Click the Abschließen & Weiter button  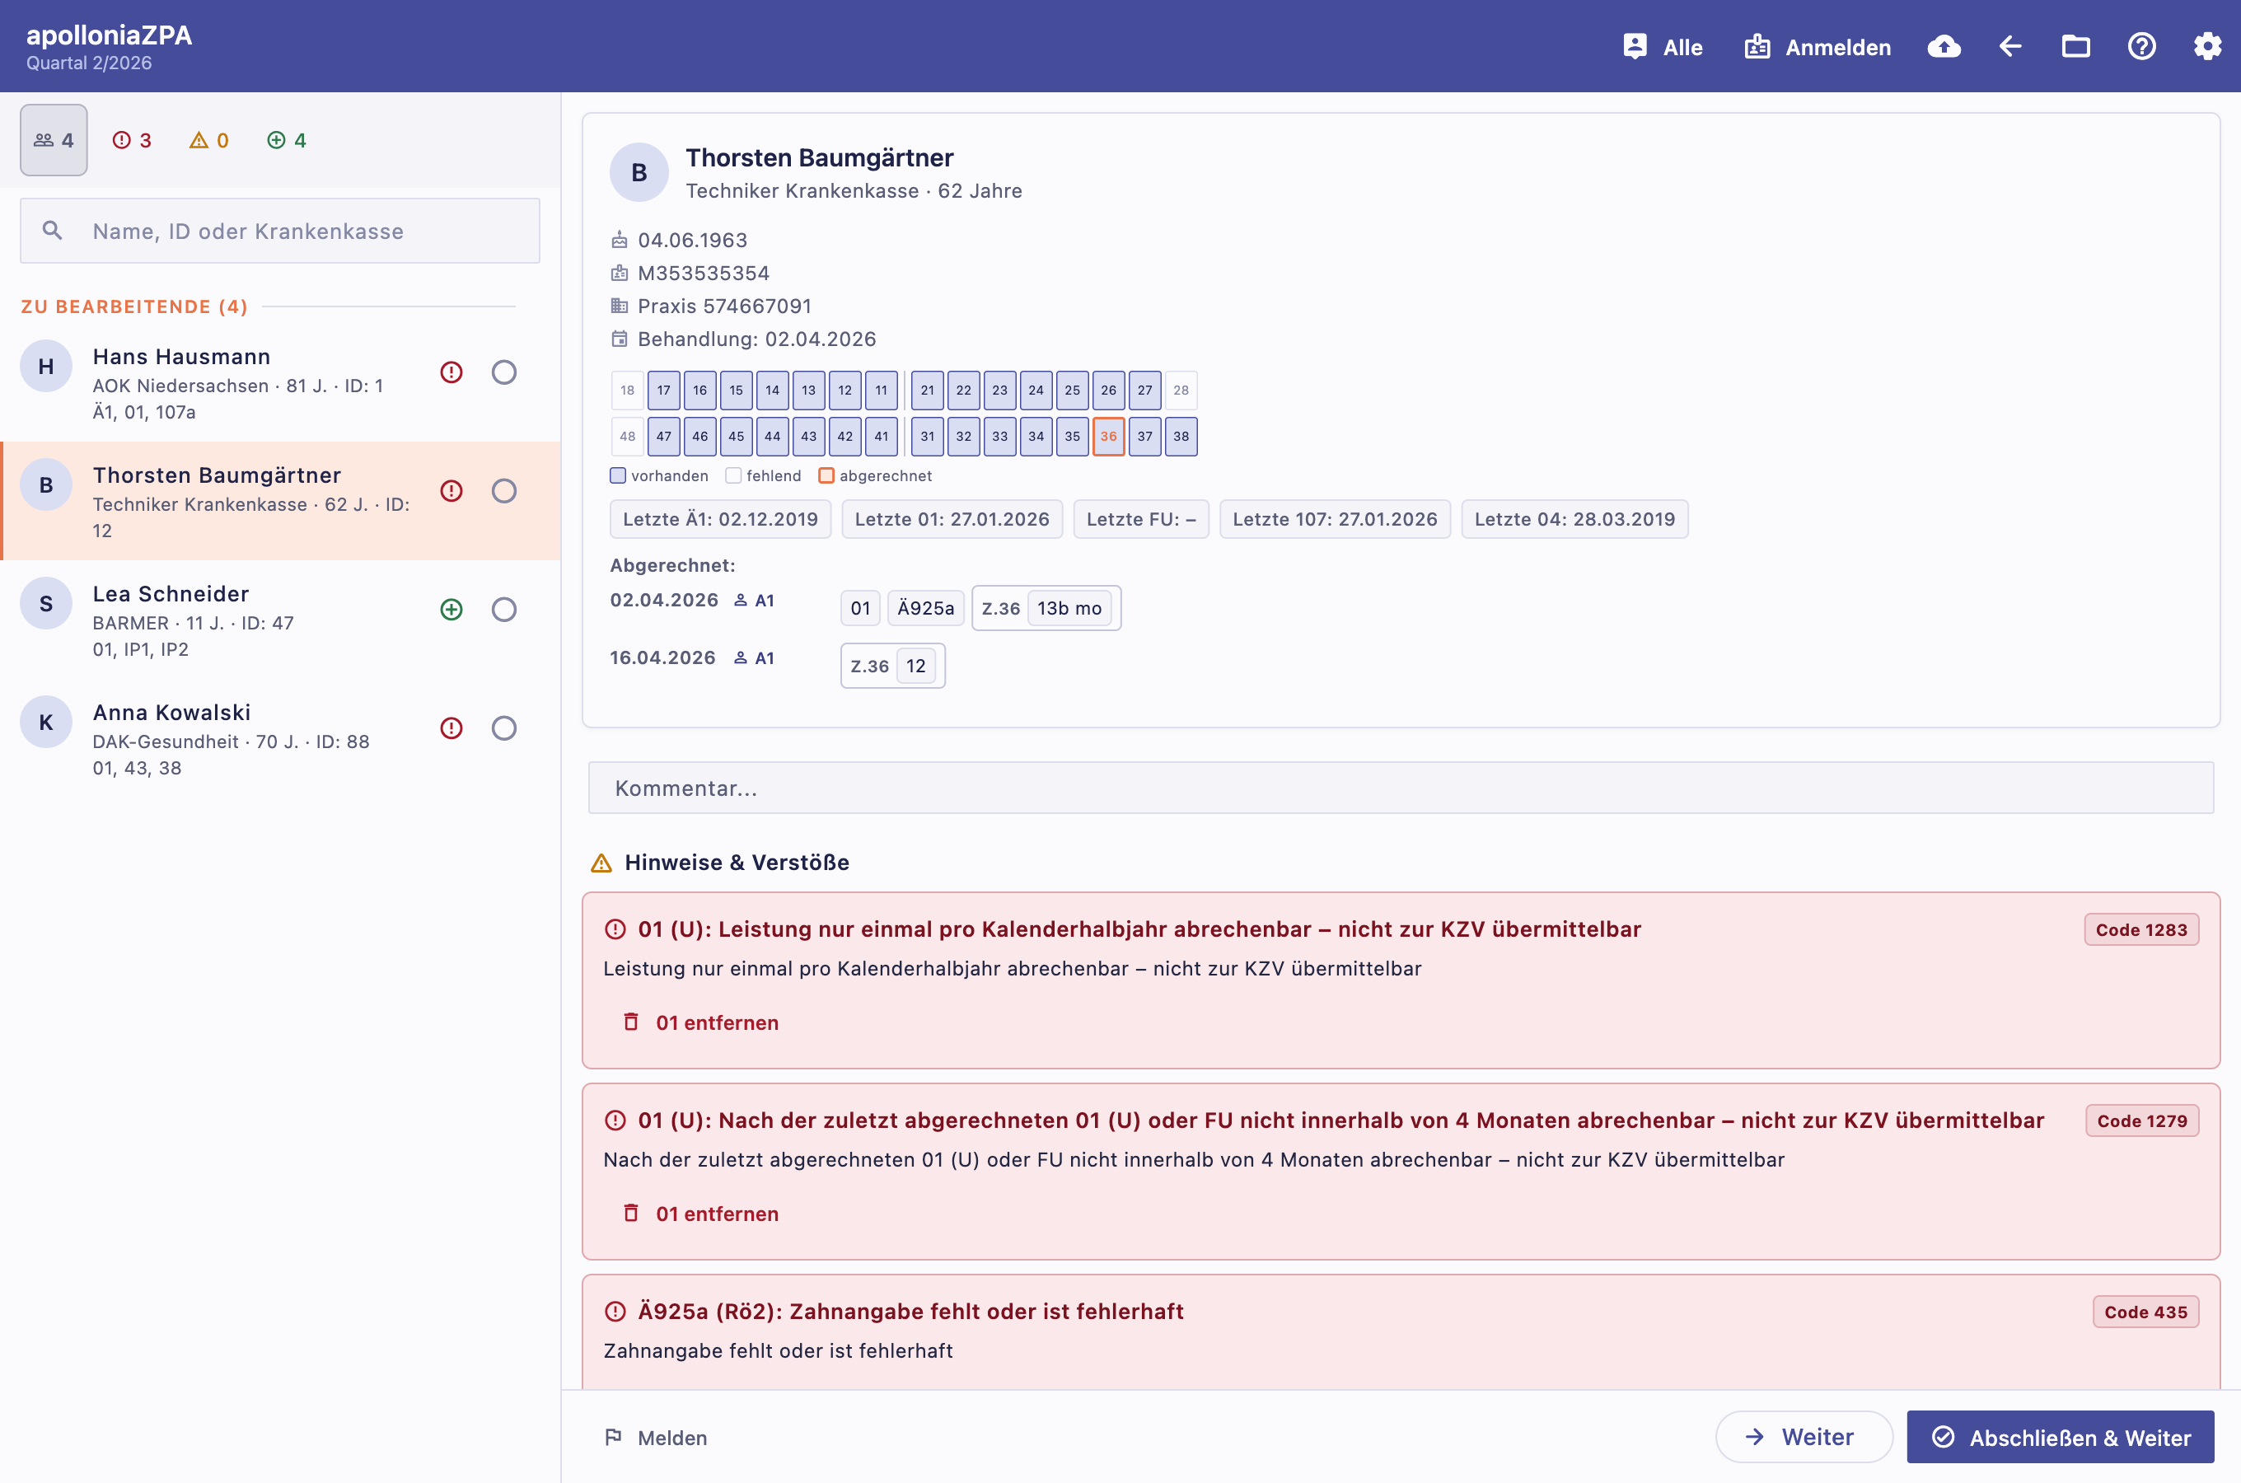coord(2060,1438)
